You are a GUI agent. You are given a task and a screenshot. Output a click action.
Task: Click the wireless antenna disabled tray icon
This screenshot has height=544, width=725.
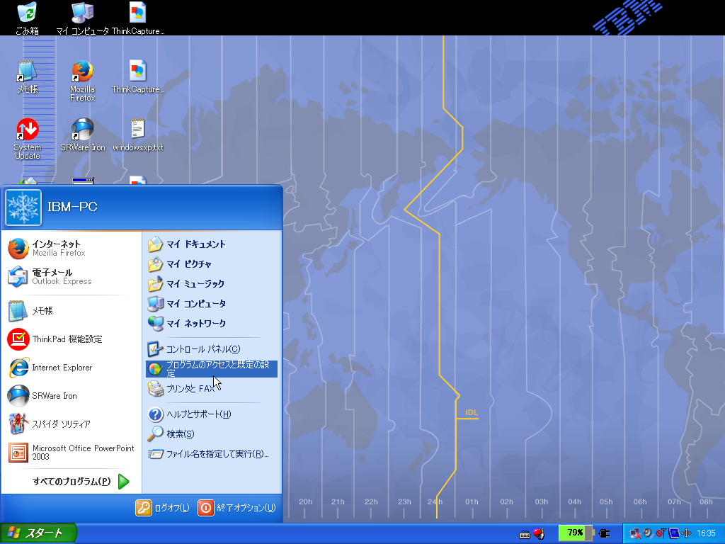(x=661, y=533)
